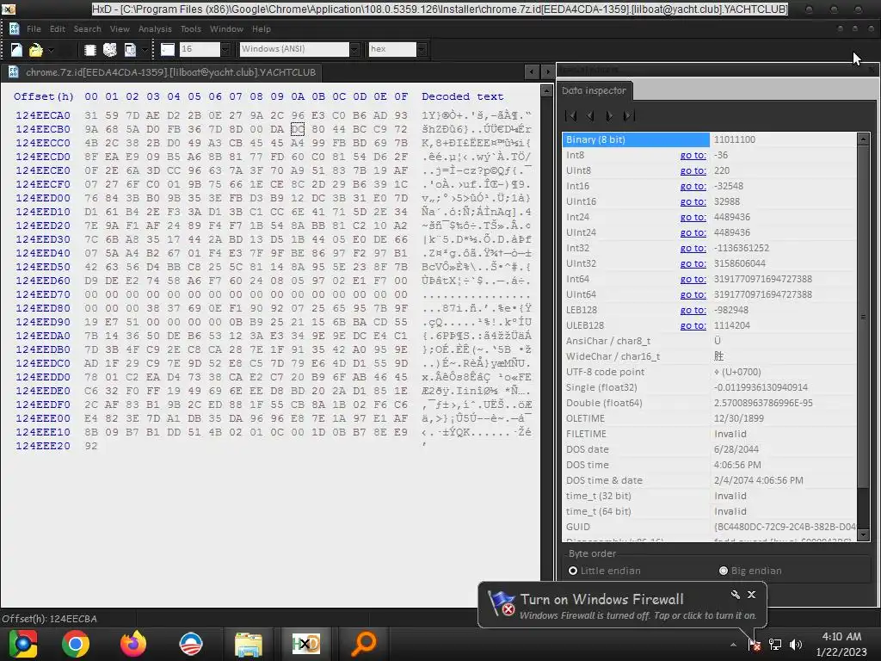Select the Binary (8 bit) row
This screenshot has height=661, width=881.
pyautogui.click(x=709, y=139)
